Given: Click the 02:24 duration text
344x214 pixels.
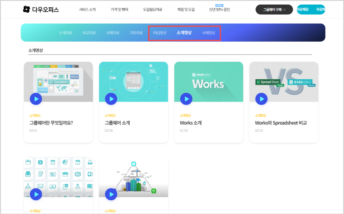Looking at the screenshot, I should click(259, 131).
